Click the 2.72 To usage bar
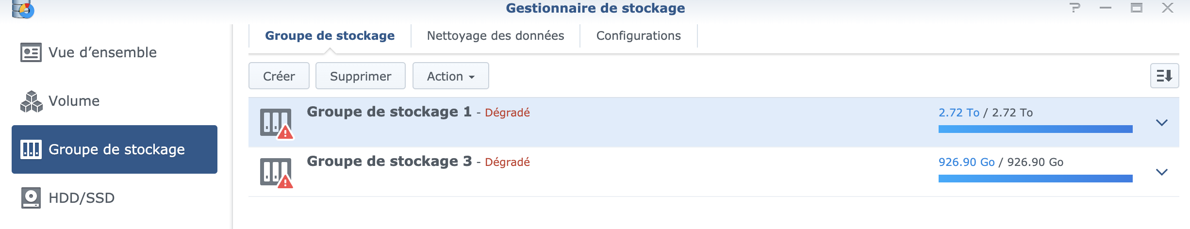 [1035, 129]
